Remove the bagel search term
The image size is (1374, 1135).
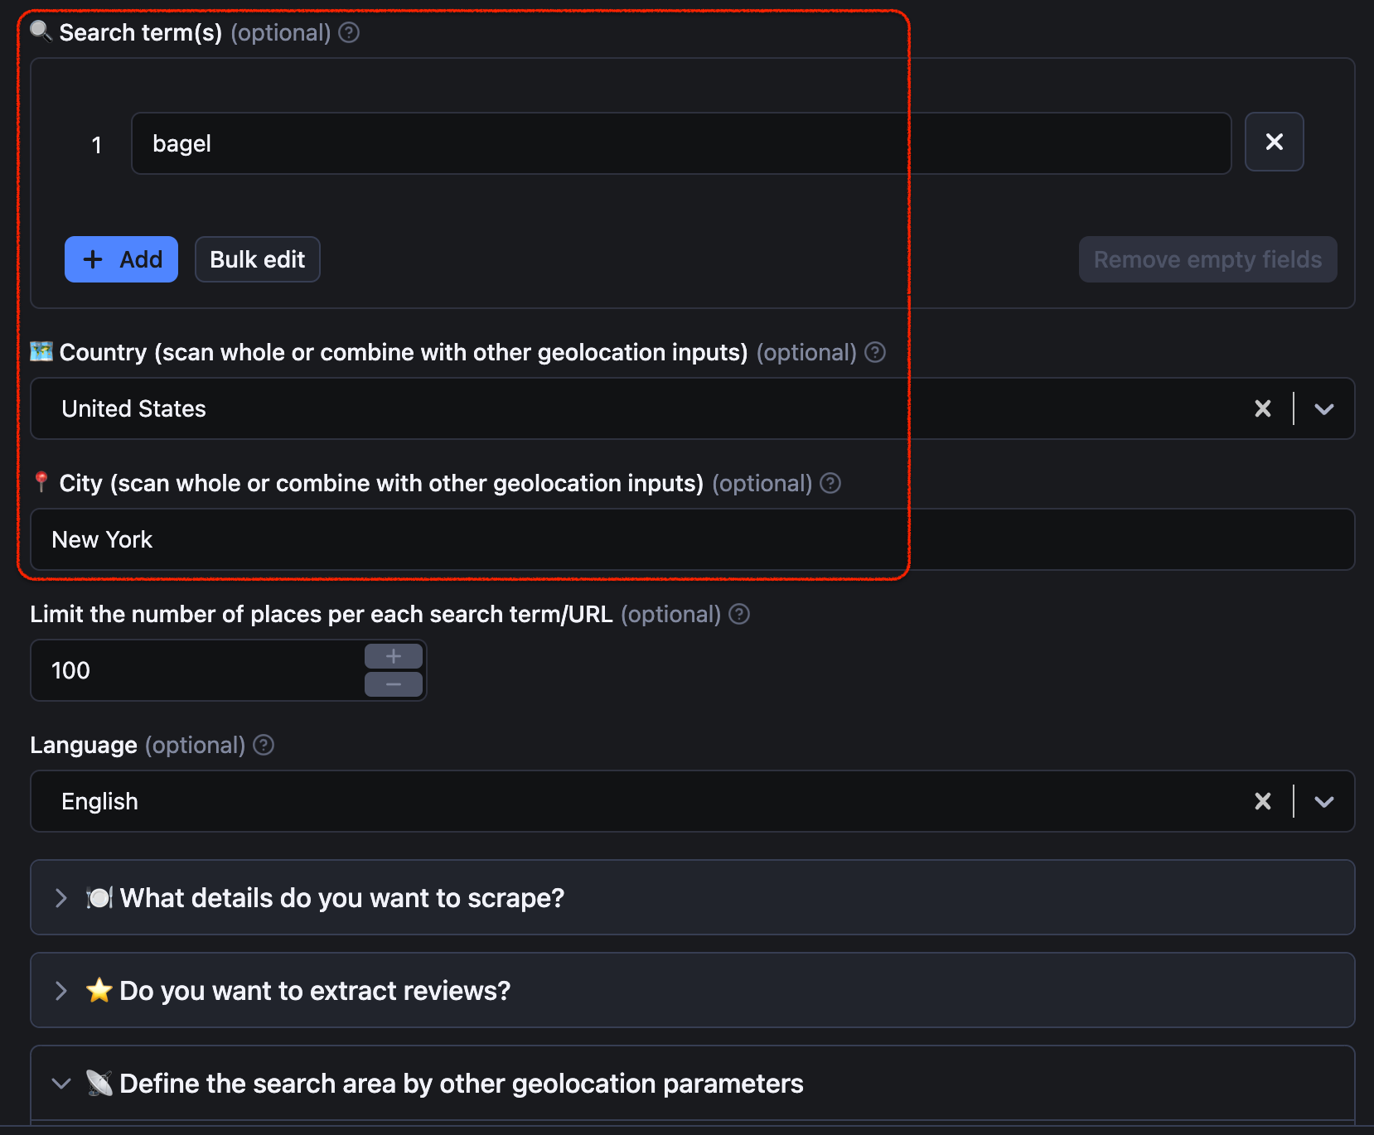tap(1274, 142)
